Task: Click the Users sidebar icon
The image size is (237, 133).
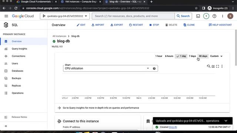Action: coord(6,64)
